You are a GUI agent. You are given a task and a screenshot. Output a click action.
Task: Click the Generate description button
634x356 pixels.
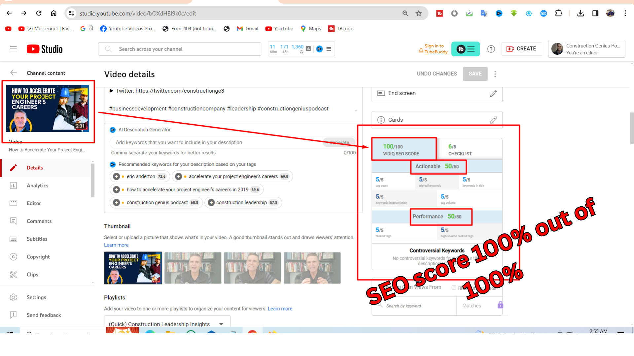click(339, 142)
